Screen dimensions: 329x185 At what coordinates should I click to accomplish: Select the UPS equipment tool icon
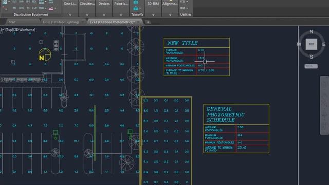pyautogui.click(x=28, y=2)
